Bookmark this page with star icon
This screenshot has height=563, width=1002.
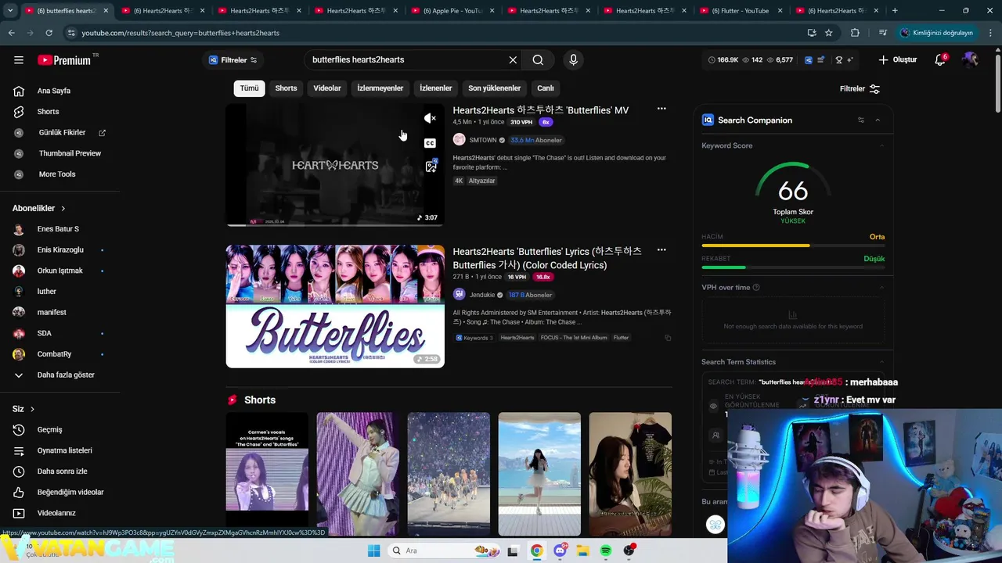829,33
